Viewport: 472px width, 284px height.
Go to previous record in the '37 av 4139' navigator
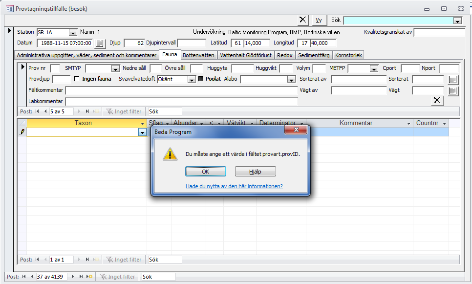pos(32,277)
